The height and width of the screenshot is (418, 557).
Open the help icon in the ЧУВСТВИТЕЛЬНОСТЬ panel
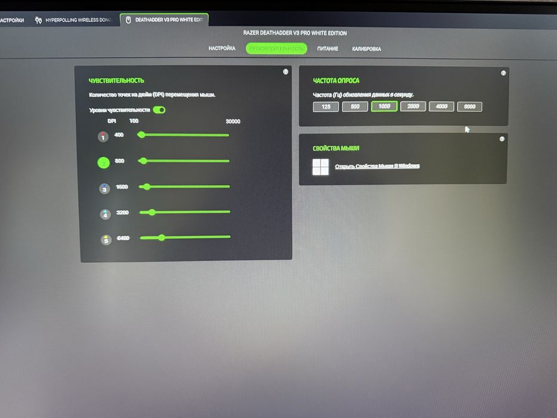[285, 72]
